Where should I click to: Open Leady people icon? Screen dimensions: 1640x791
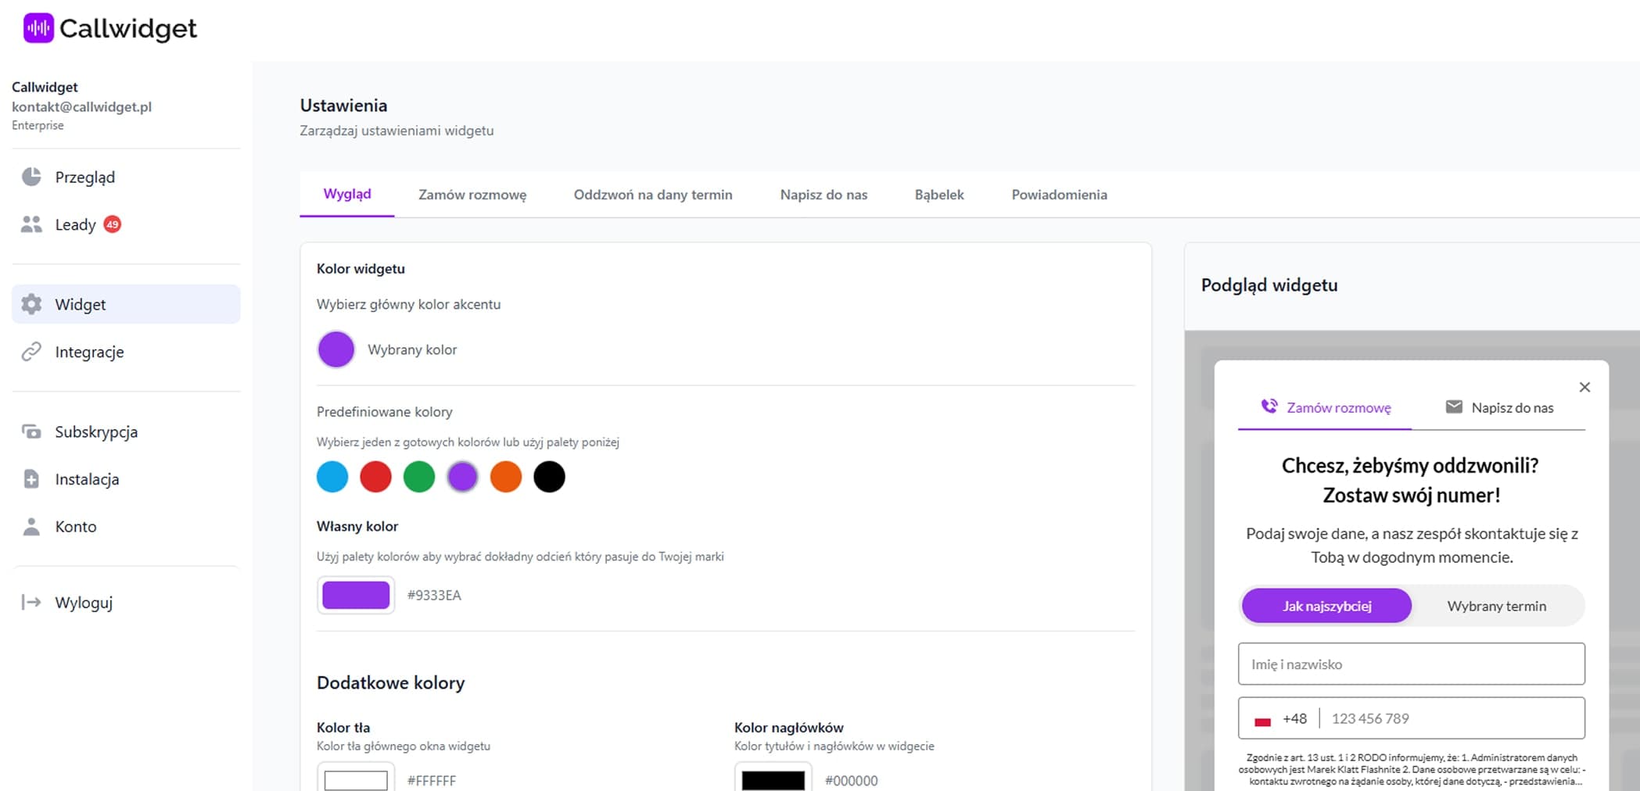click(31, 224)
